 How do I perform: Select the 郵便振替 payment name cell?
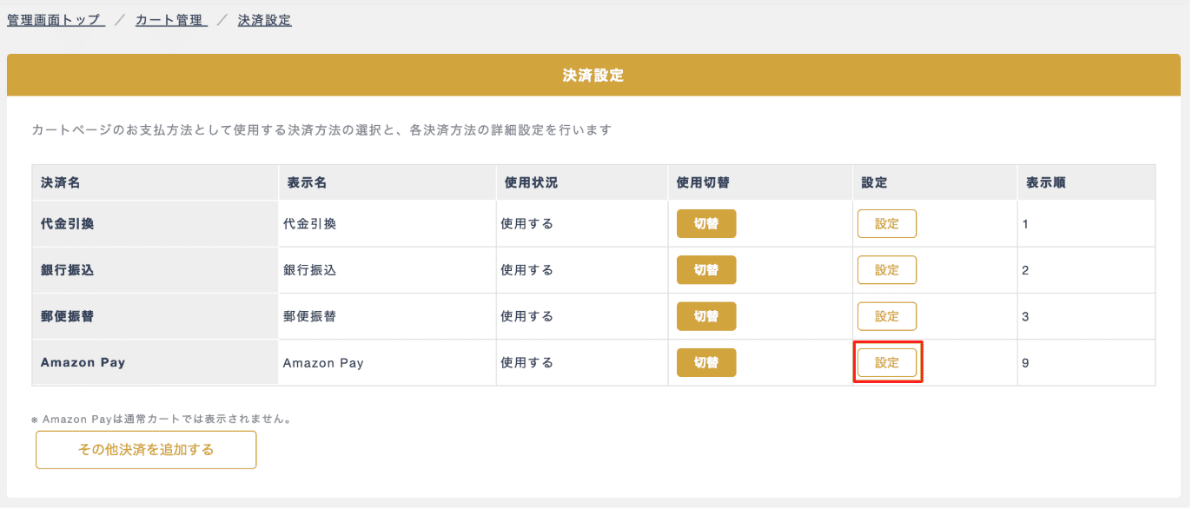click(67, 316)
